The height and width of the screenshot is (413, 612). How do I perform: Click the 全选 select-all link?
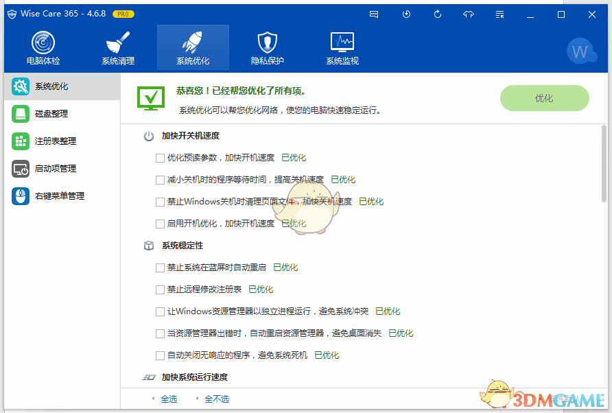pos(169,398)
